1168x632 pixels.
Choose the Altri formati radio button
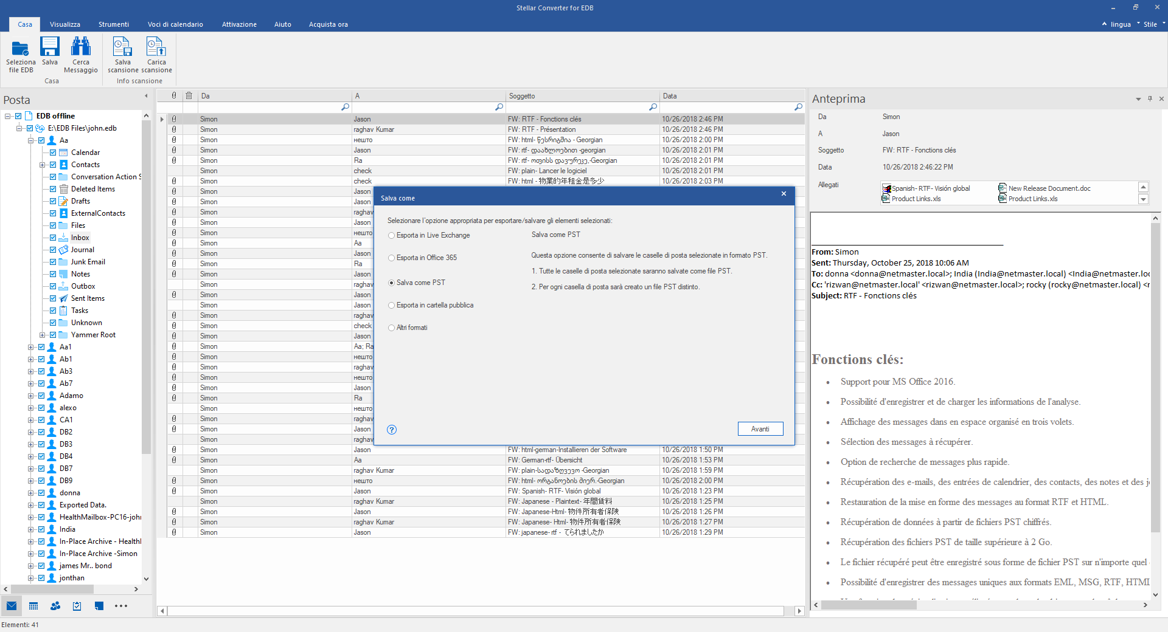coord(392,328)
